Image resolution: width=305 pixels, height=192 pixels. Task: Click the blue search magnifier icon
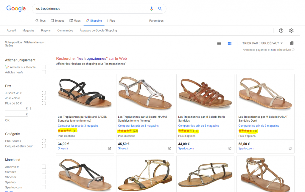coord(160,9)
